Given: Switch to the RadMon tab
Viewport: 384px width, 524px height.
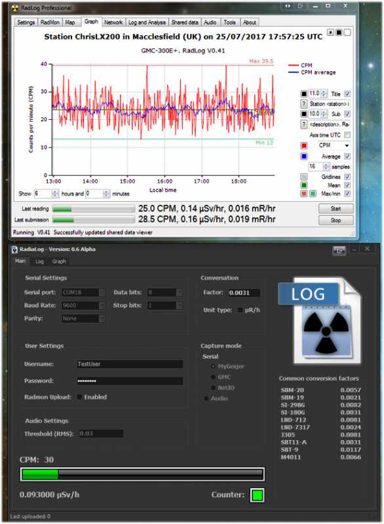Looking at the screenshot, I should tap(50, 22).
